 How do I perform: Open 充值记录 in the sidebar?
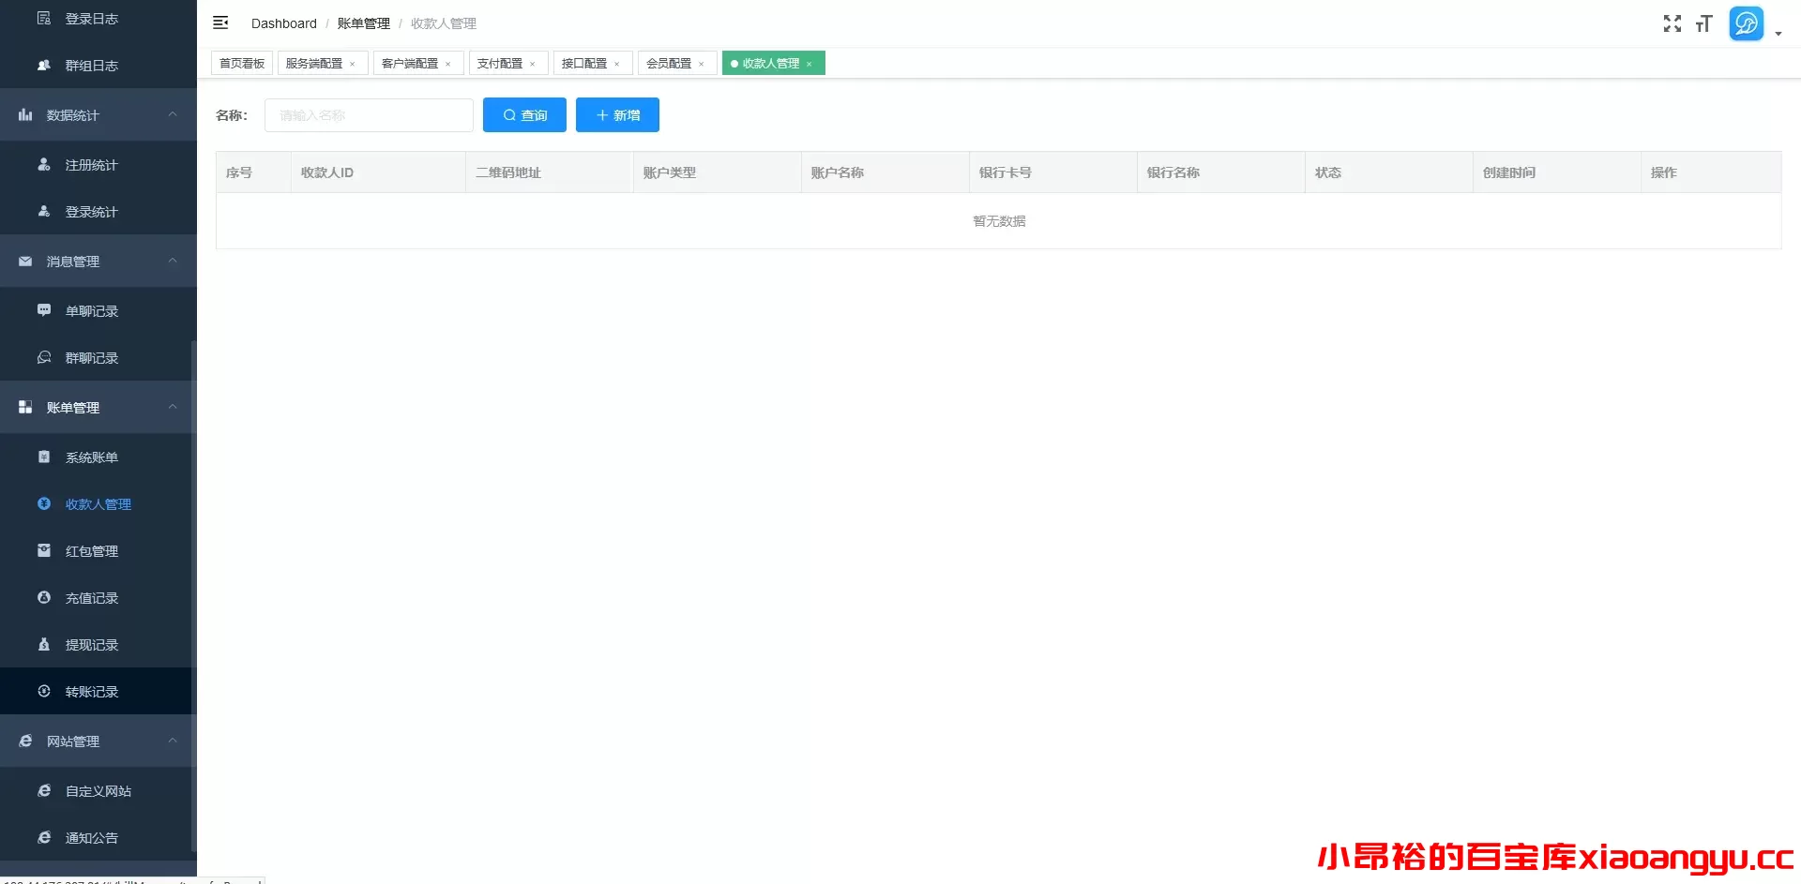click(x=92, y=598)
